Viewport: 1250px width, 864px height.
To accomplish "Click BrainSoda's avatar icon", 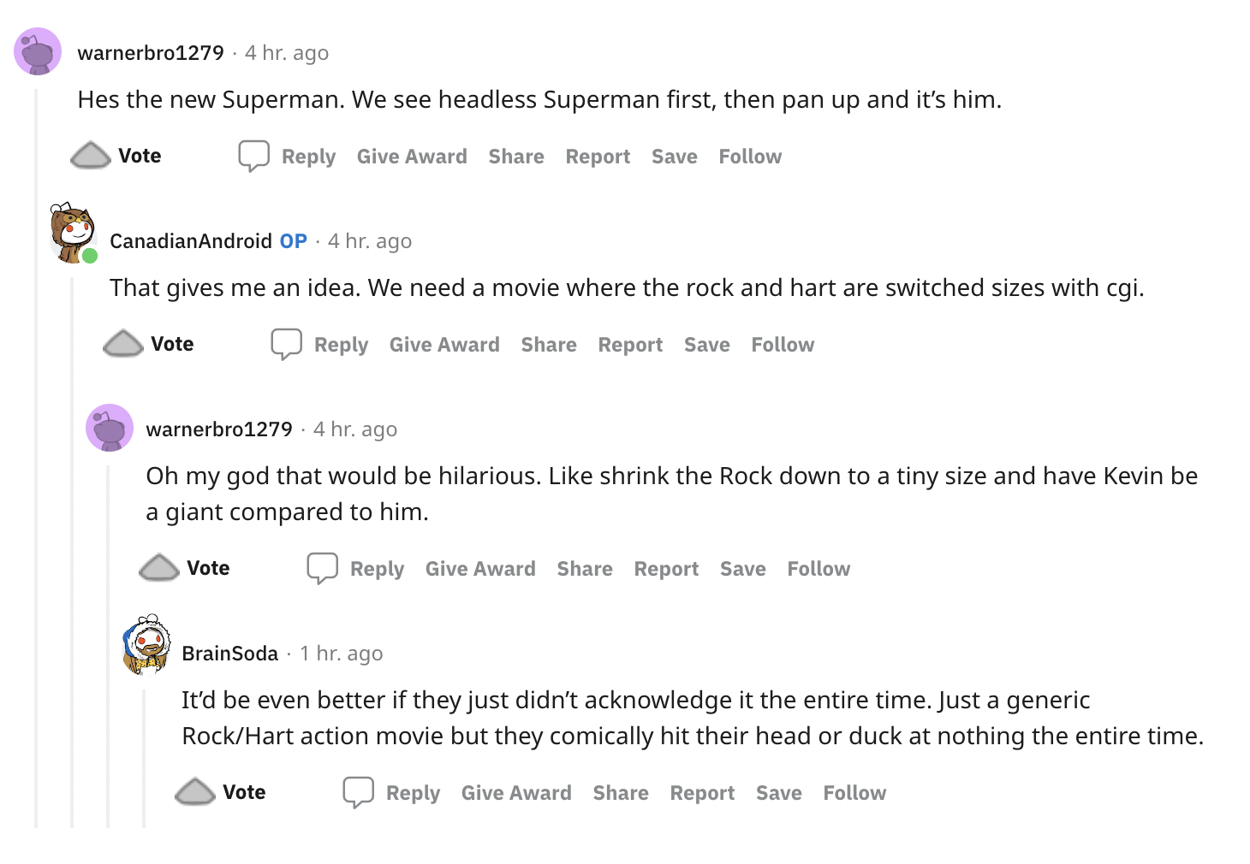I will point(146,648).
